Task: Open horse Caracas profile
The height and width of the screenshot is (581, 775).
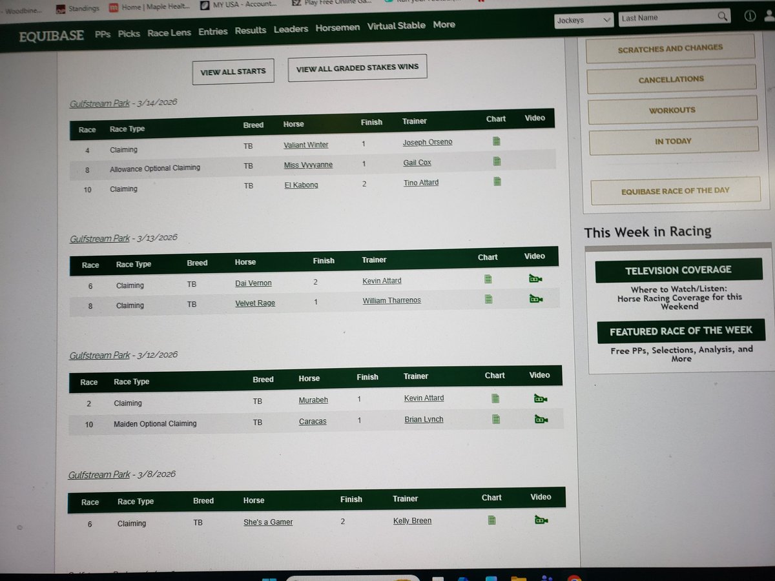Action: tap(313, 422)
